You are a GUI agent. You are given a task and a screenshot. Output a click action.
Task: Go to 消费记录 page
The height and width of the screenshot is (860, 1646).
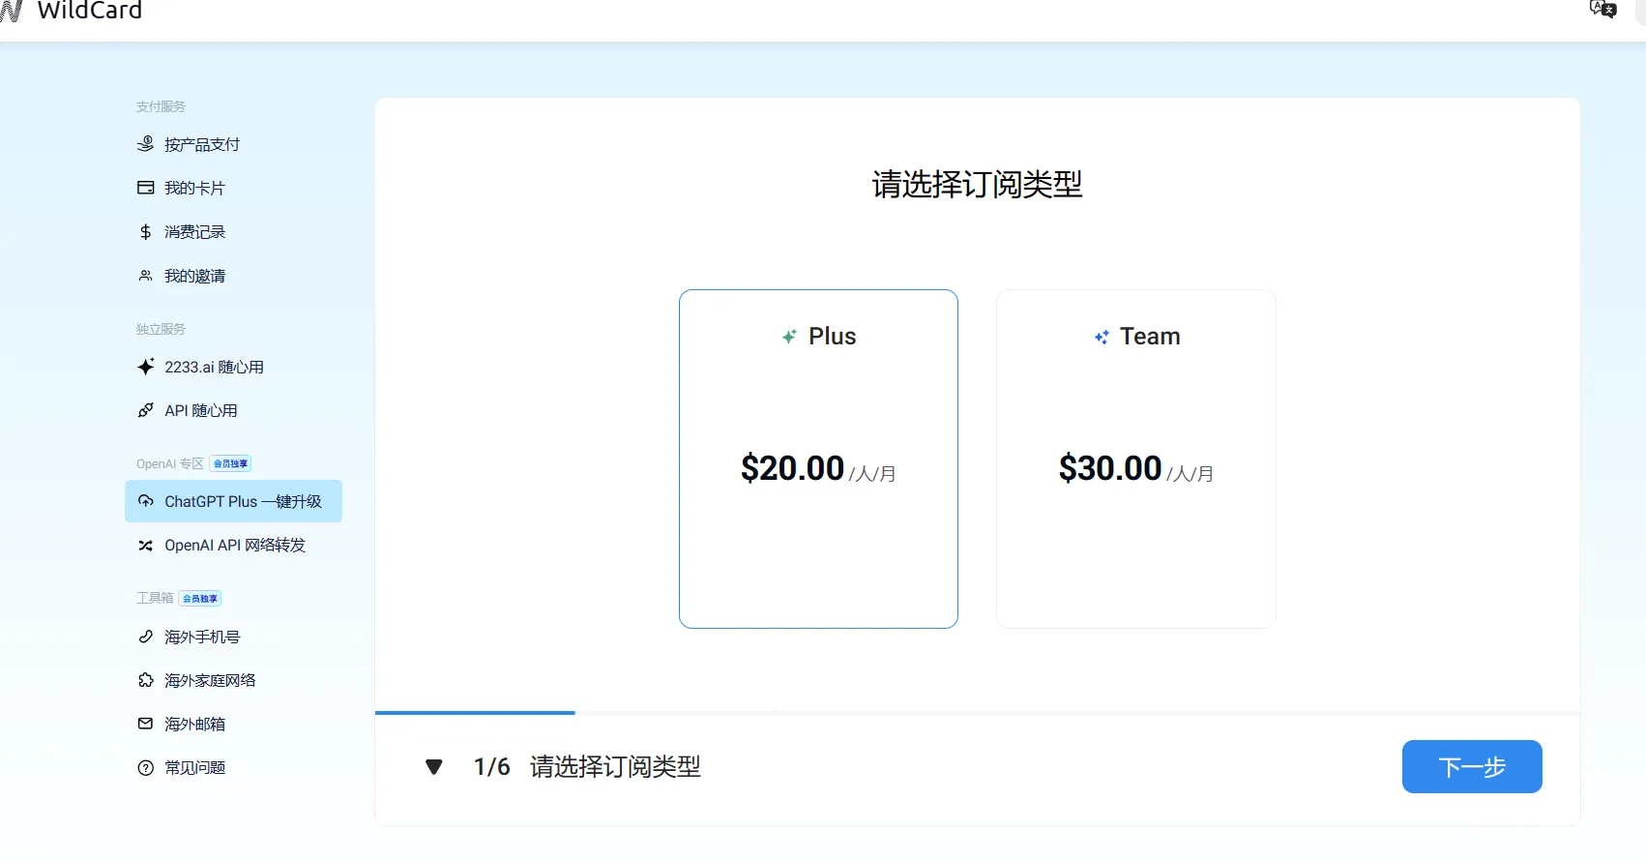point(233,232)
